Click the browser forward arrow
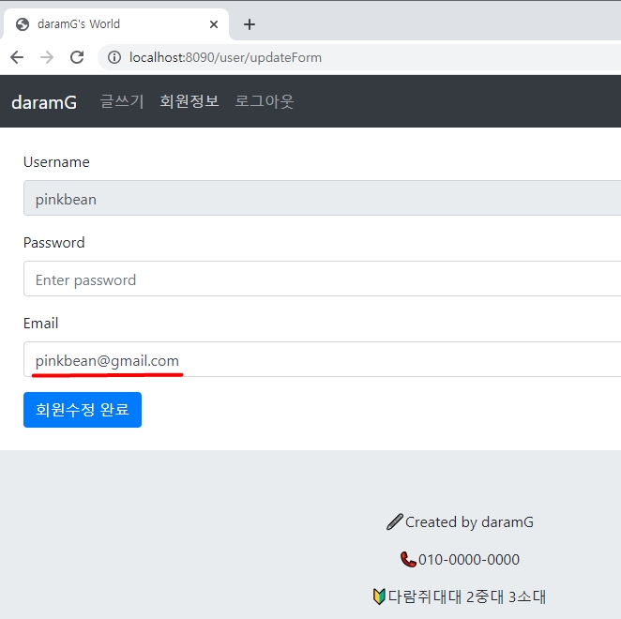Viewport: 621px width, 619px height. (x=47, y=57)
